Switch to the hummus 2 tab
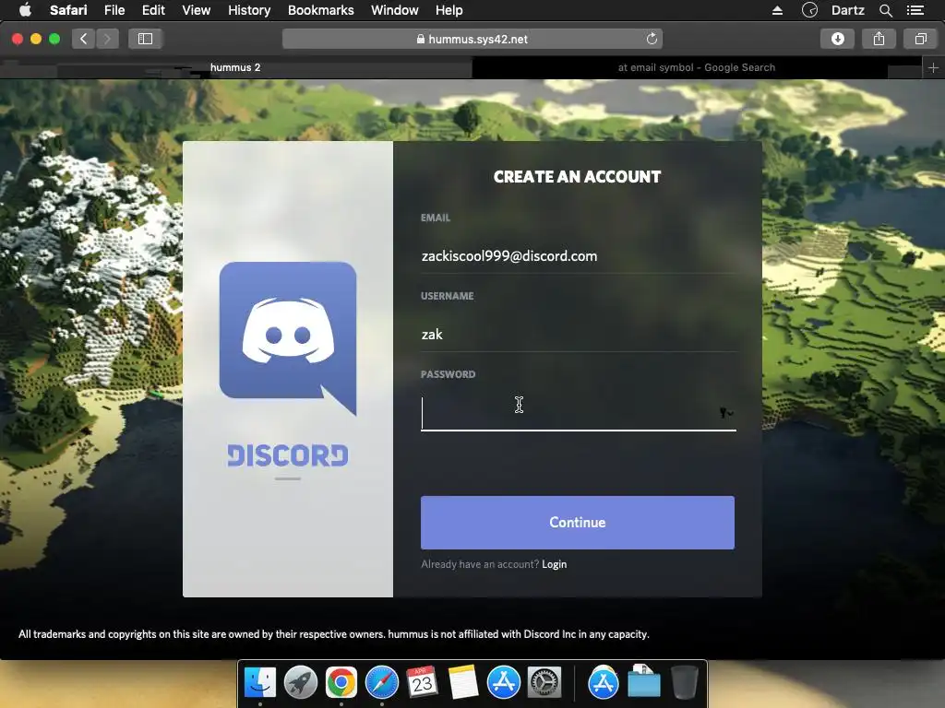945x708 pixels. [235, 67]
